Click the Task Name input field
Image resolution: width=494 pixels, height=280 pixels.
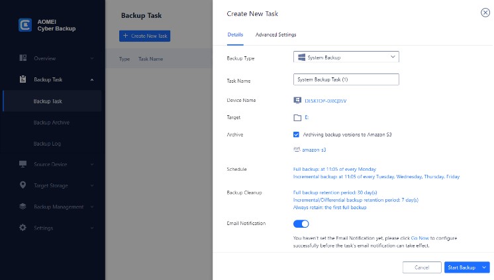[x=346, y=79]
